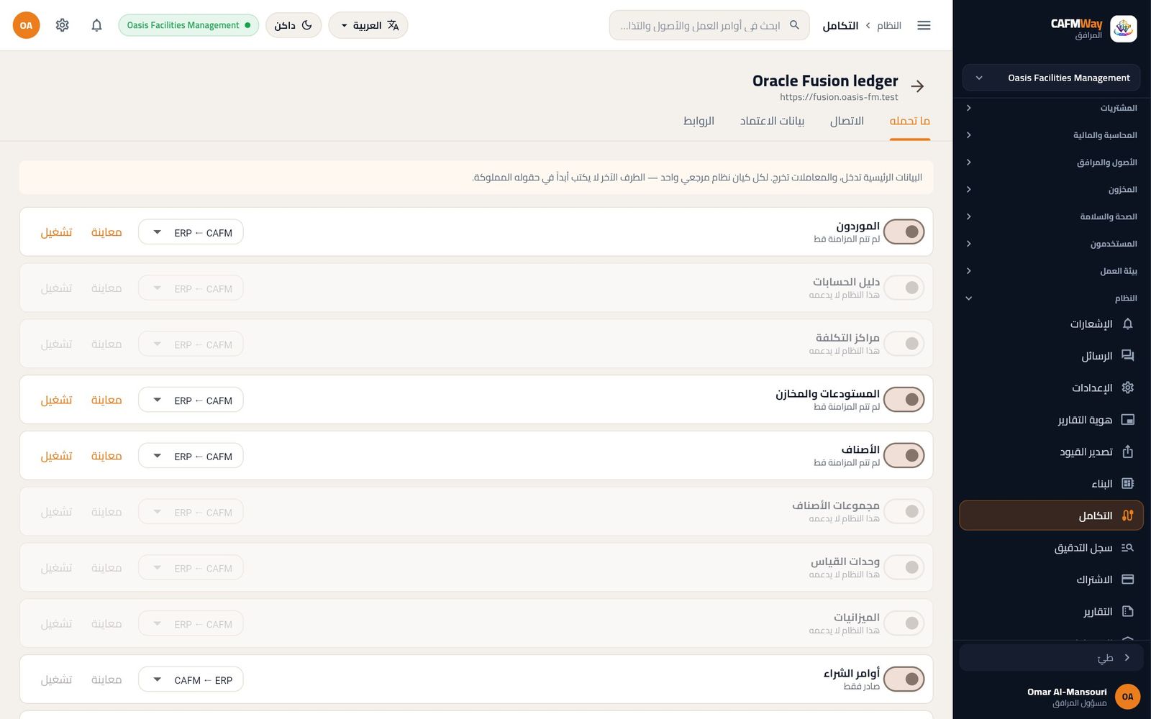
Task: Open البناء builder icon in the sidebar
Action: 1127,484
